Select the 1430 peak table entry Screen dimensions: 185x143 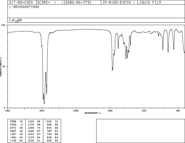31,122
